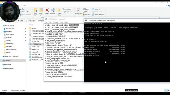Open the Easy access dropdown
Screen dimensions: 170x95
(x=68, y=12)
